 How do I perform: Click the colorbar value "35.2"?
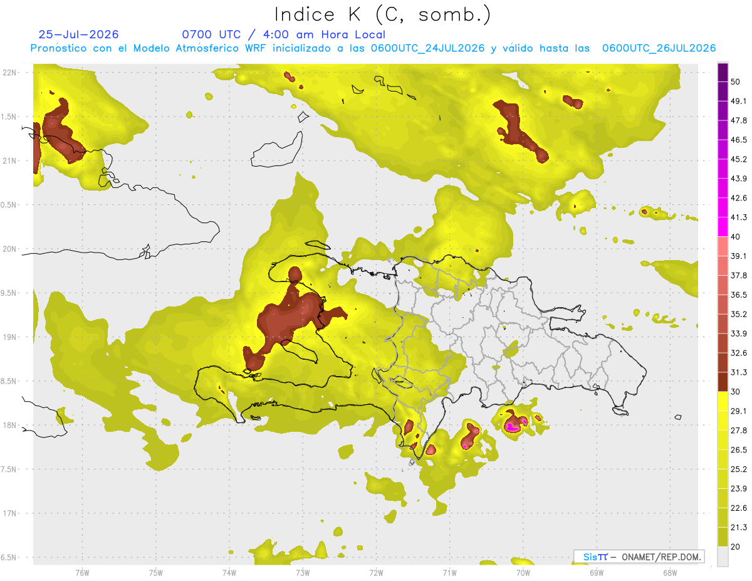[739, 314]
